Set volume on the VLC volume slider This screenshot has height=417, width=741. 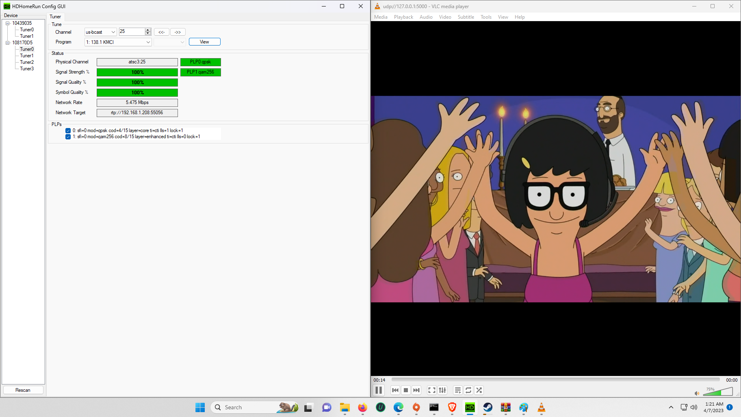(718, 391)
